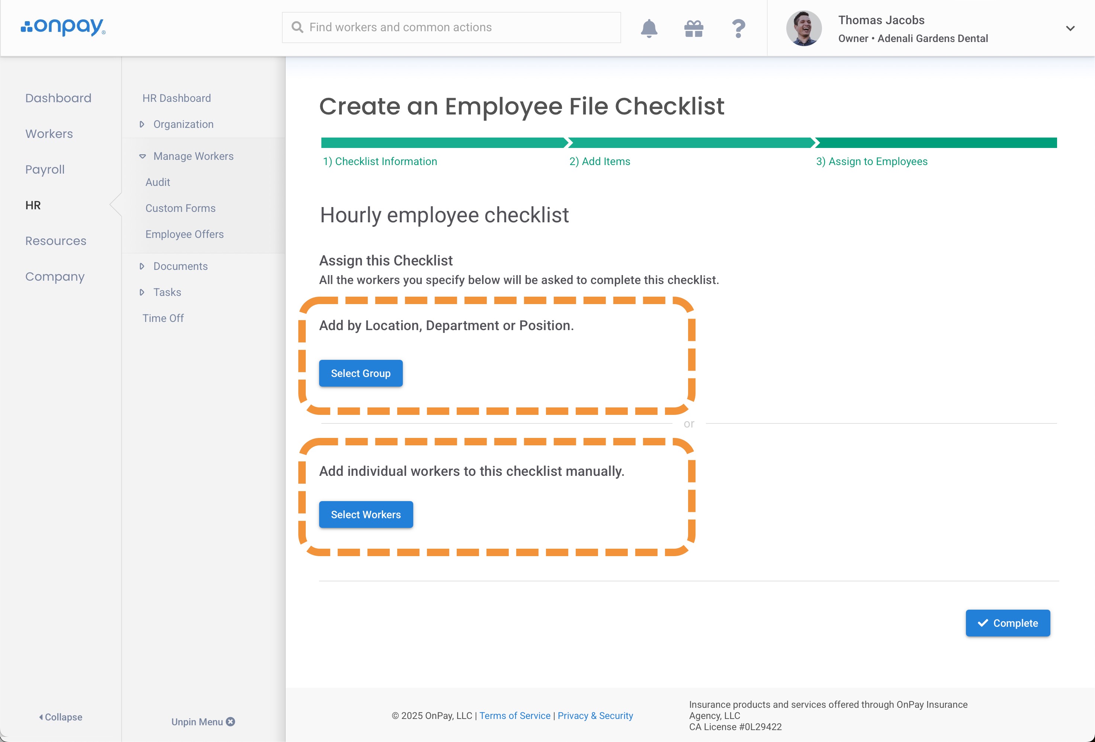The image size is (1095, 742).
Task: Go to Custom Forms submenu item
Action: click(180, 208)
